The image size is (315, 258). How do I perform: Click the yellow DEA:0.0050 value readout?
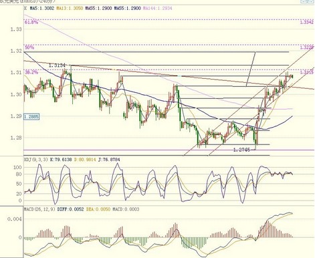point(98,209)
